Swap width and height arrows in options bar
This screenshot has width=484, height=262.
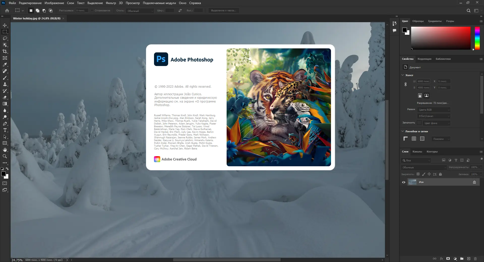[180, 11]
